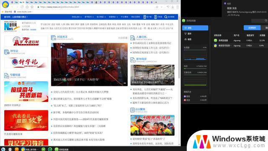Open downloads icon in browser toolbar

click(173, 7)
